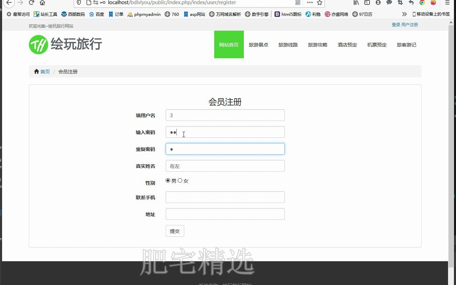Open the 百度 bookmark
456x285 pixels.
tap(96, 14)
